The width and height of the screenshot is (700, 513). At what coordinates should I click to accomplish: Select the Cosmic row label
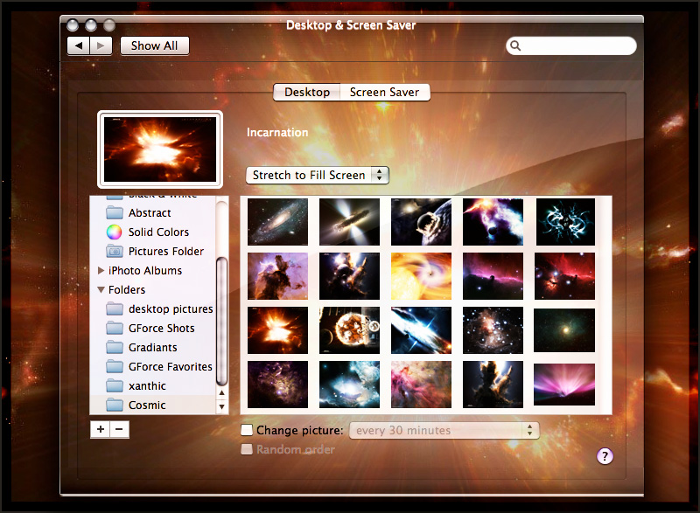coord(147,405)
